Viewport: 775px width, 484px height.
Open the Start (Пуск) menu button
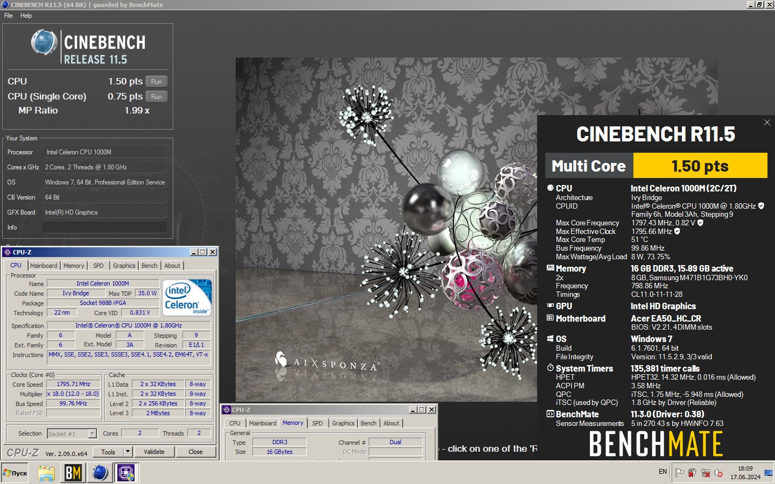coord(16,473)
